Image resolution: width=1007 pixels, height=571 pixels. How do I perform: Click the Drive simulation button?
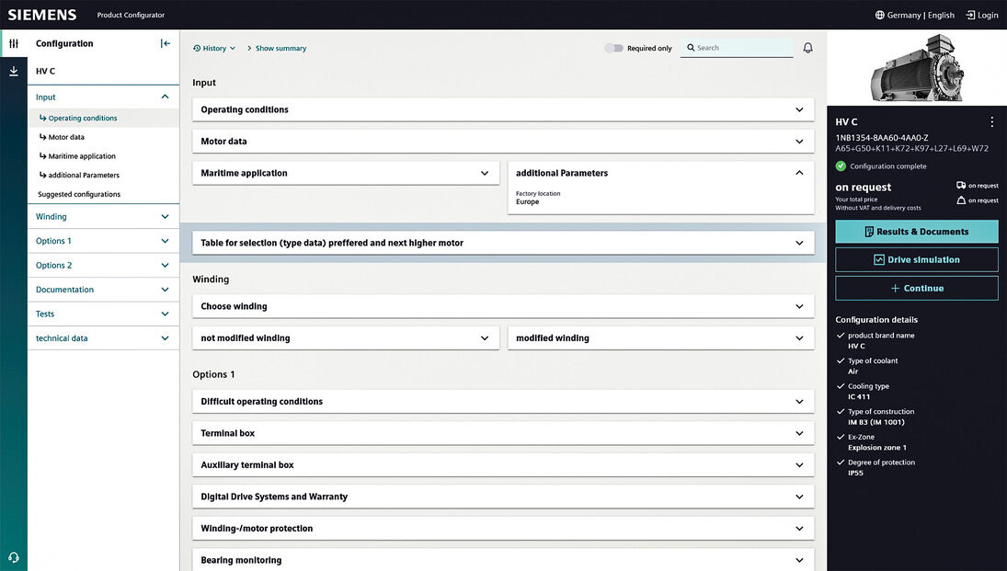point(916,260)
